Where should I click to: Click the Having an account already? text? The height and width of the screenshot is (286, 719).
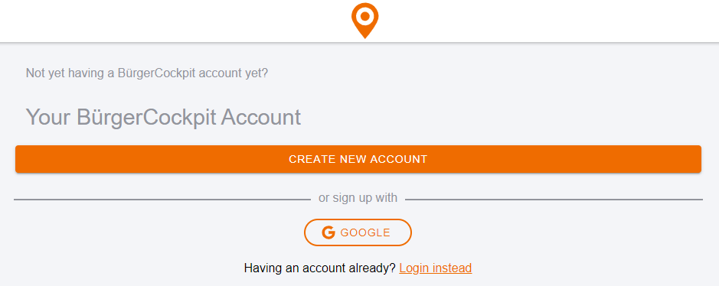[319, 268]
